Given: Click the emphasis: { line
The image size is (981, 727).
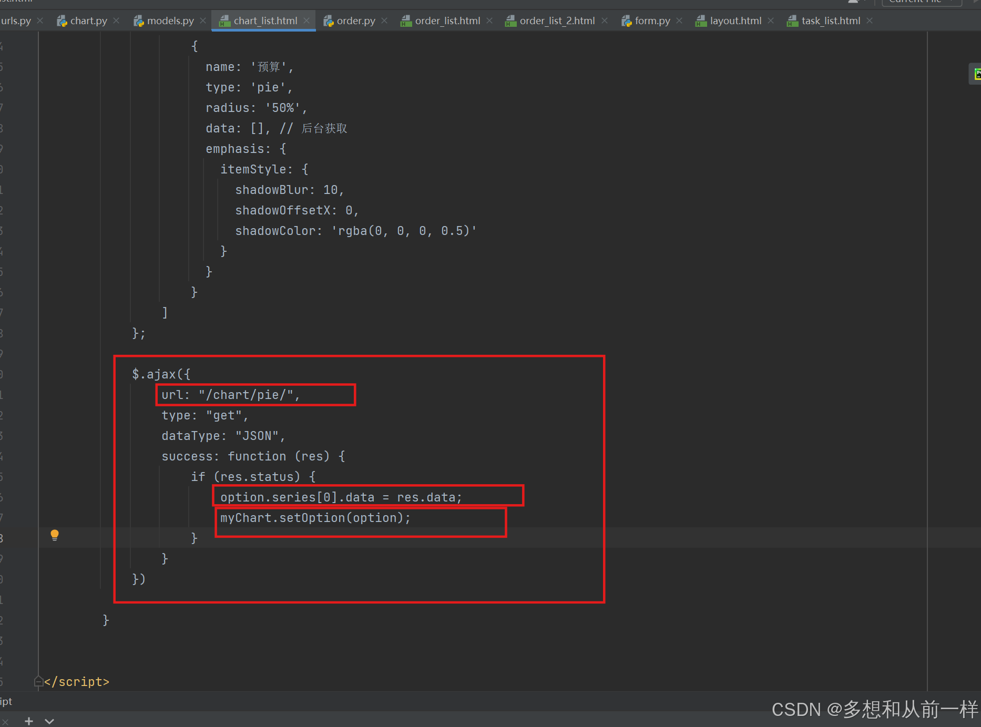Looking at the screenshot, I should [x=246, y=149].
